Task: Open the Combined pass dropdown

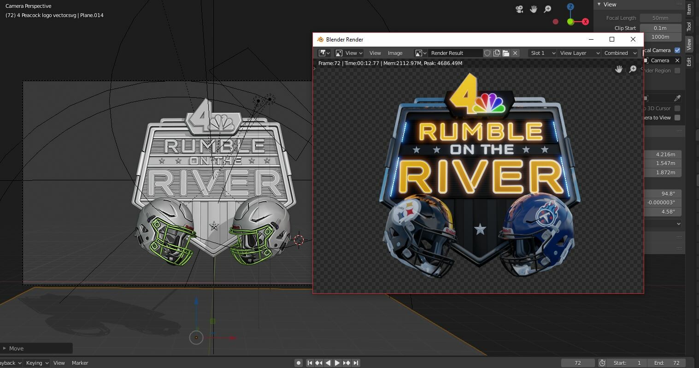Action: 620,53
